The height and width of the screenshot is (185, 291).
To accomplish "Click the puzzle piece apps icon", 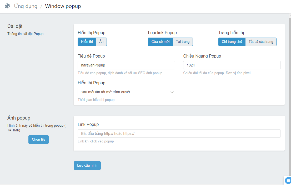I will click(7, 6).
